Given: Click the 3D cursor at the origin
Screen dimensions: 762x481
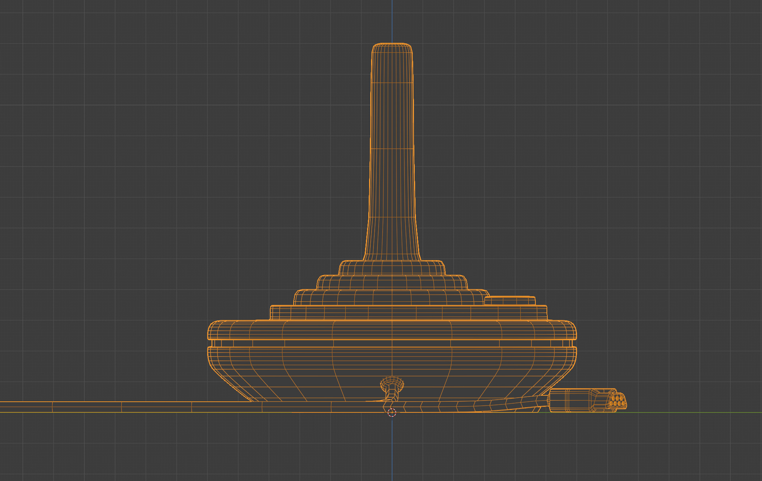Looking at the screenshot, I should 392,412.
